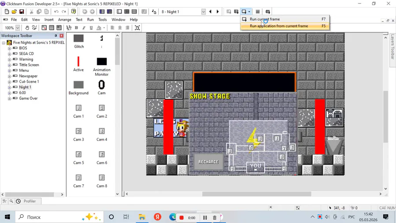This screenshot has width=396, height=223.
Task: Open an application with folder icon
Action: click(14, 11)
